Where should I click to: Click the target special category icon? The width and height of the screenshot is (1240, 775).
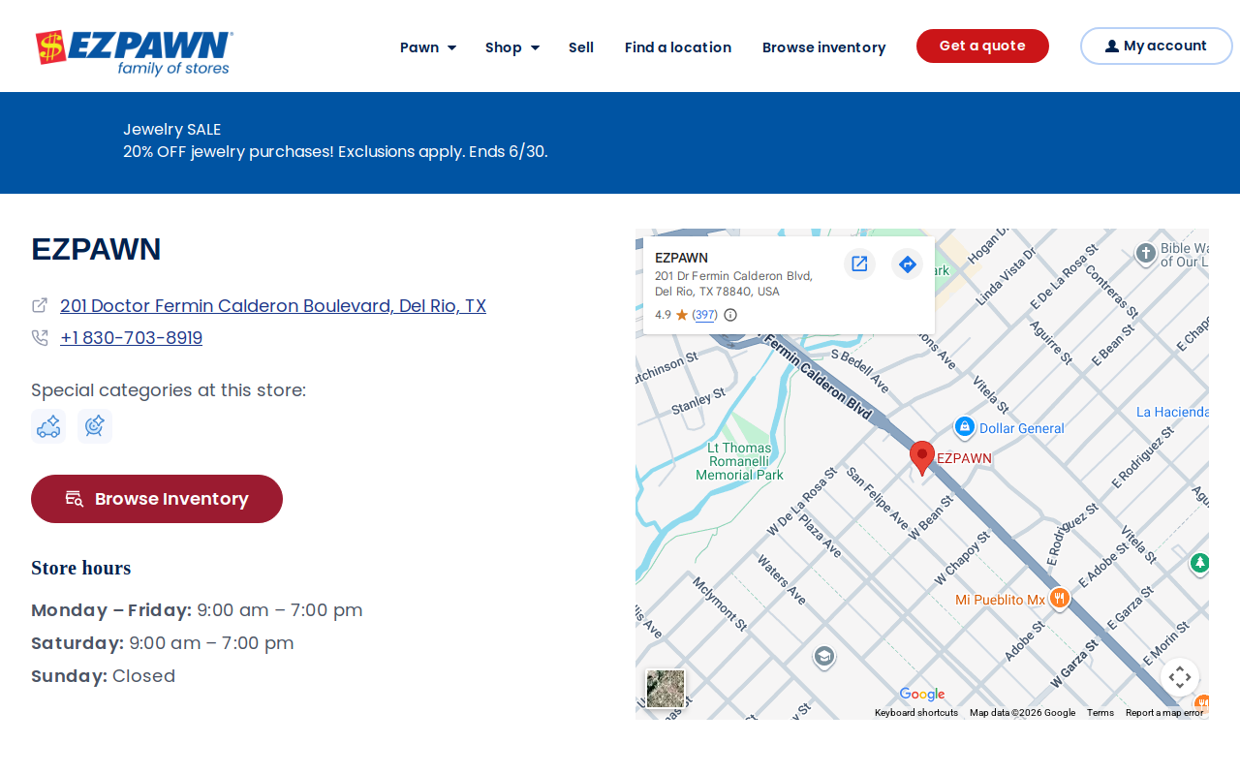95,426
